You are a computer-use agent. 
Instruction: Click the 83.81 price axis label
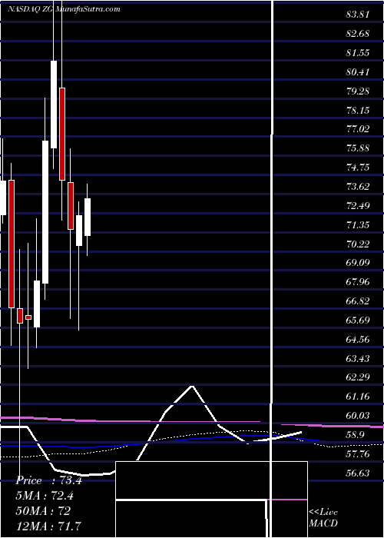tap(358, 15)
